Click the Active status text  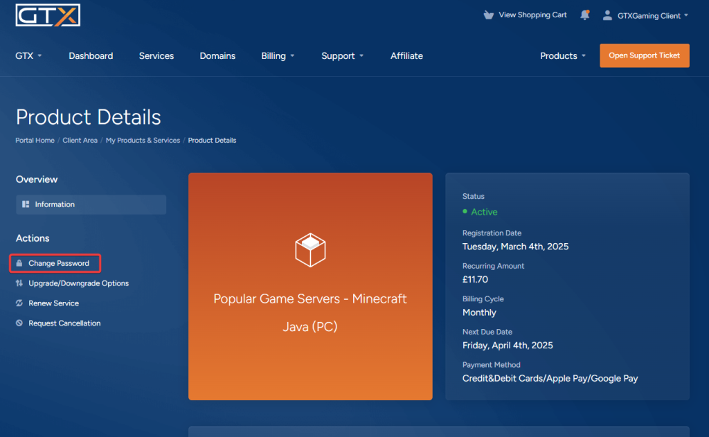click(x=484, y=212)
